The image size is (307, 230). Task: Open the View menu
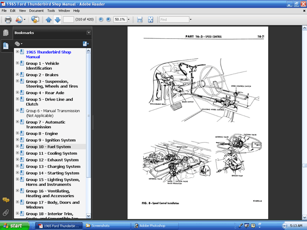tap(23, 11)
